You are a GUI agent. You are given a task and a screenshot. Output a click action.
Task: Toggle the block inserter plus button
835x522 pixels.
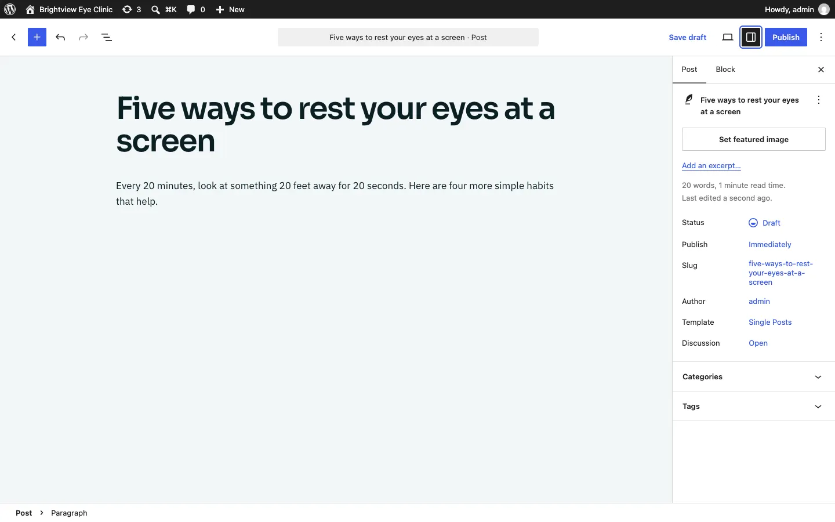[37, 37]
